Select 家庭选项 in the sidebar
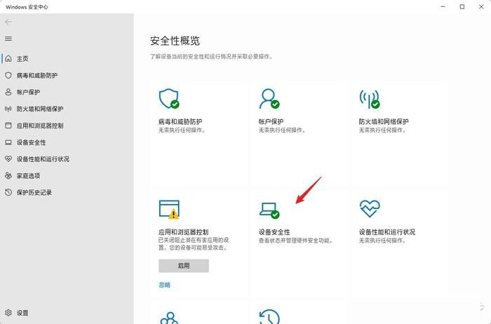The height and width of the screenshot is (324, 491). point(28,175)
